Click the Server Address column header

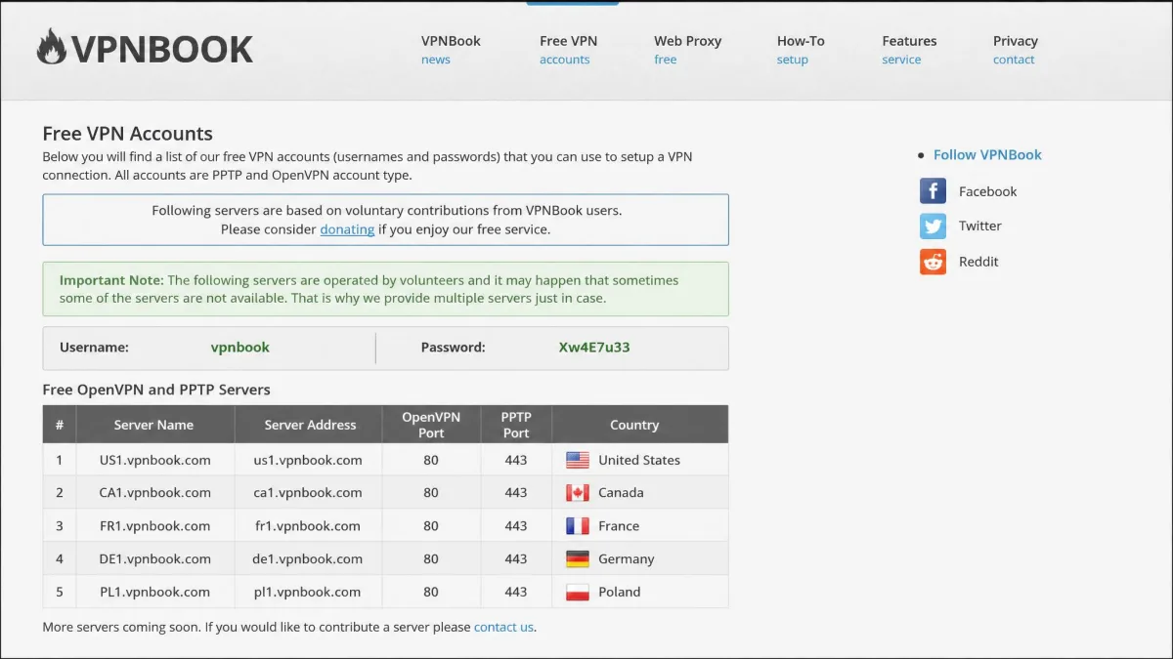point(310,425)
